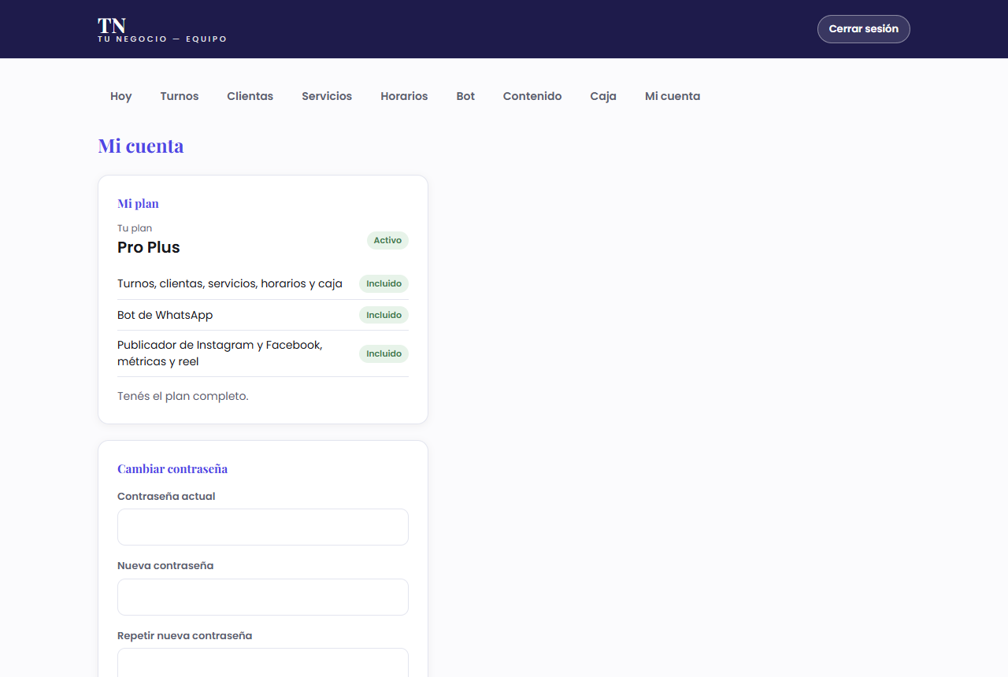Open the Caja tab

click(x=603, y=96)
